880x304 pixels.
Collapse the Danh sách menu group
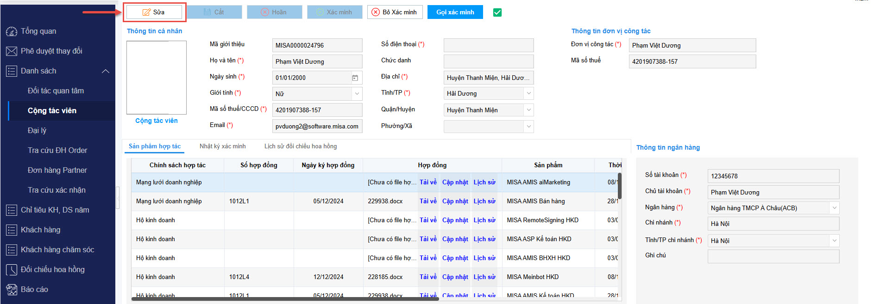[106, 71]
